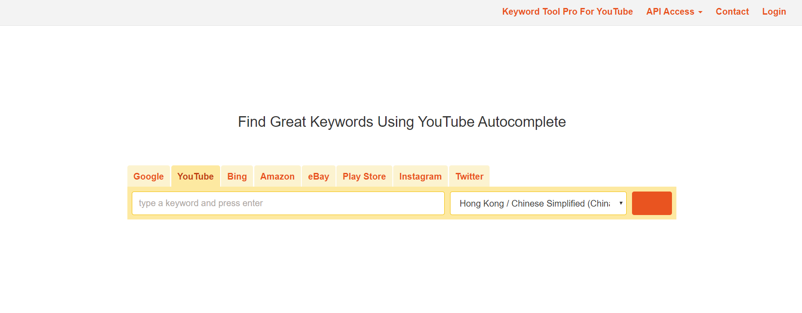Choose the eBay tab
Screen dimensions: 802x313
pos(319,176)
